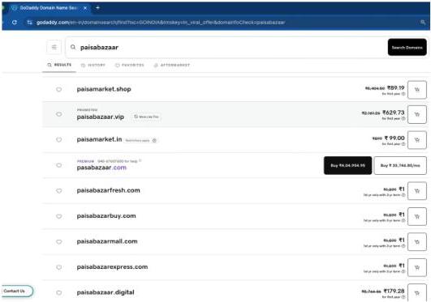Image resolution: width=431 pixels, height=302 pixels.
Task: Switch to the Results tab
Action: point(59,65)
